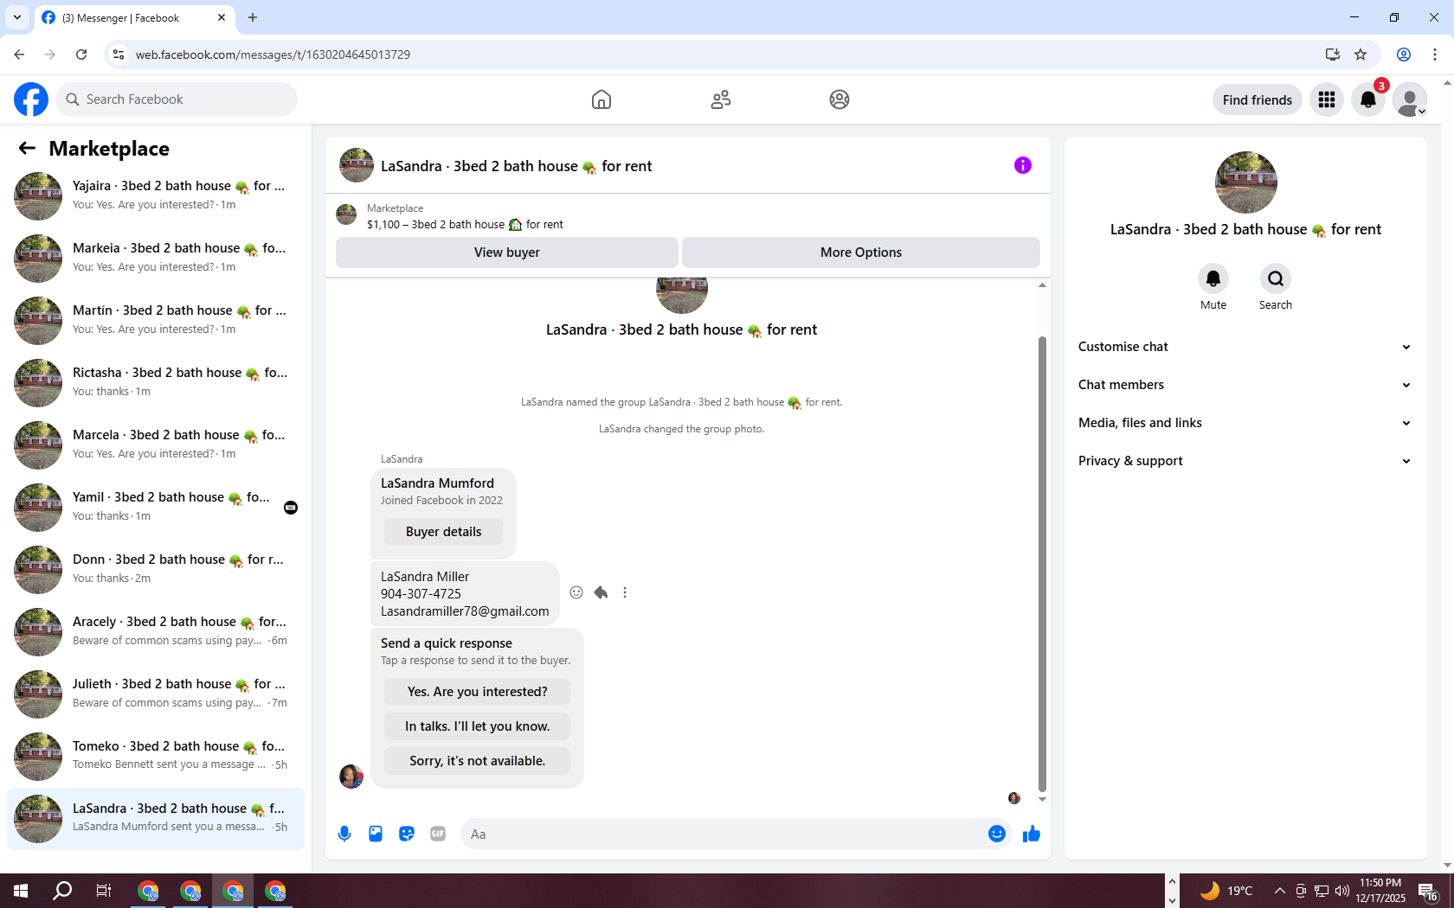
Task: Open the emoji picker in message box
Action: (997, 834)
